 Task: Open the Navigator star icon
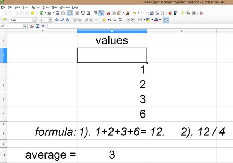tap(183, 13)
